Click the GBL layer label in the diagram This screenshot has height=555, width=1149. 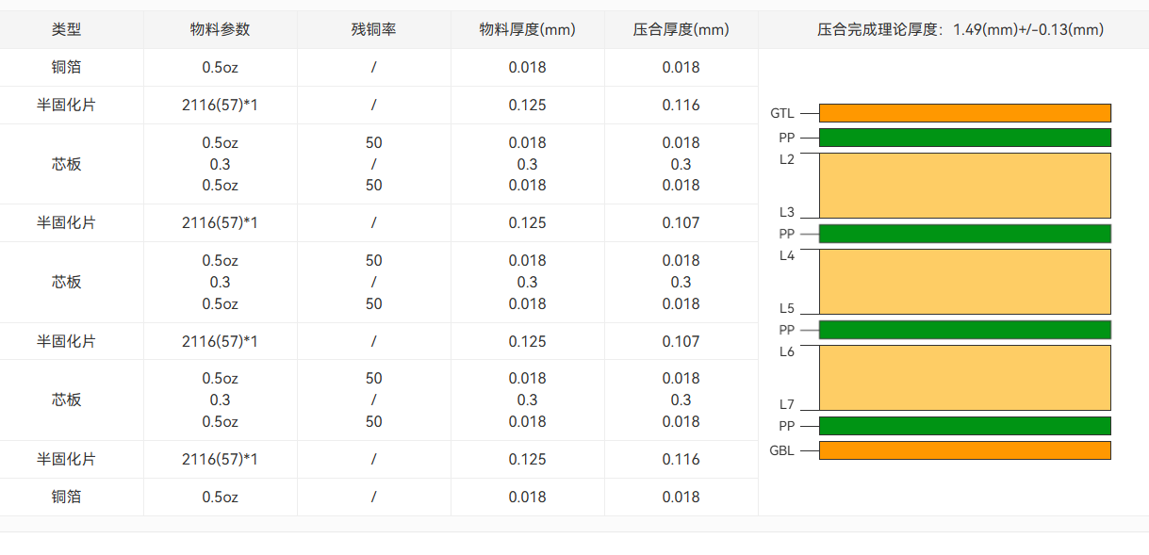[x=781, y=450]
